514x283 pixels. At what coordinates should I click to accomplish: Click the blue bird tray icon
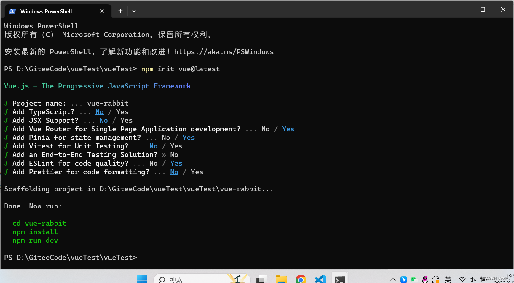click(x=403, y=279)
